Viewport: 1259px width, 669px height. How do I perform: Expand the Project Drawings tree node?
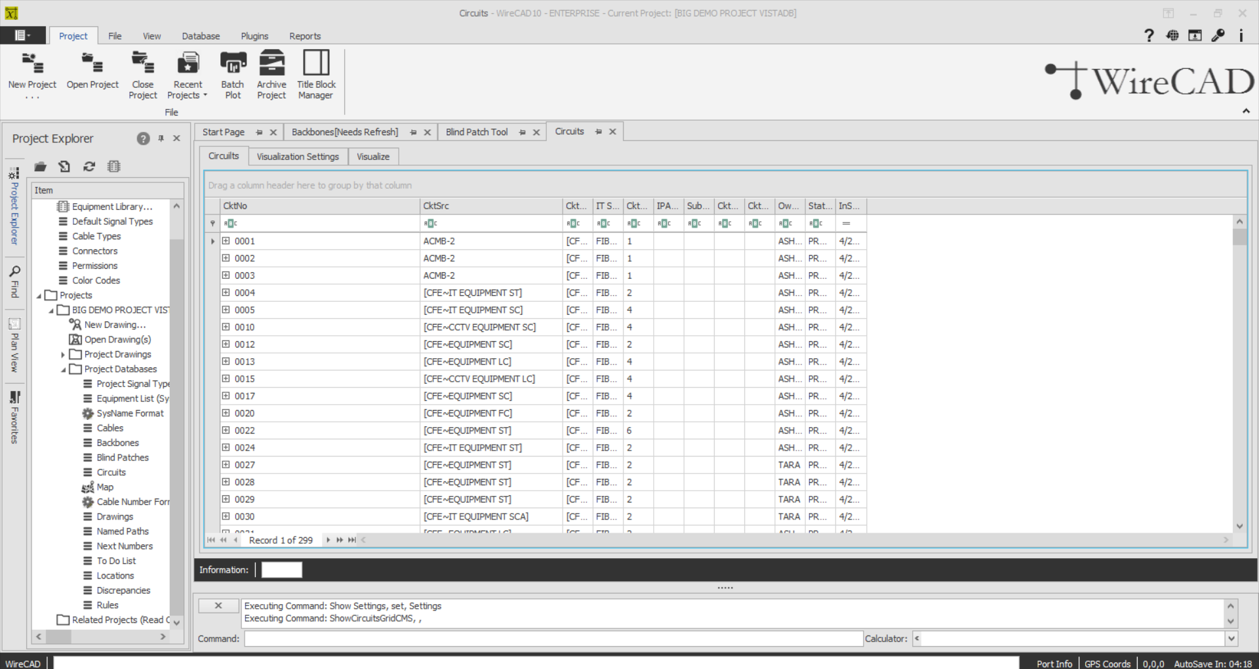[63, 355]
